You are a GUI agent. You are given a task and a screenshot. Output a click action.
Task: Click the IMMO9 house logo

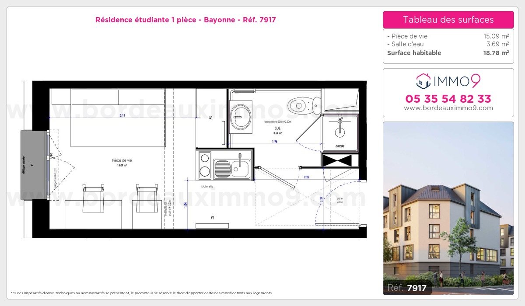pyautogui.click(x=423, y=81)
